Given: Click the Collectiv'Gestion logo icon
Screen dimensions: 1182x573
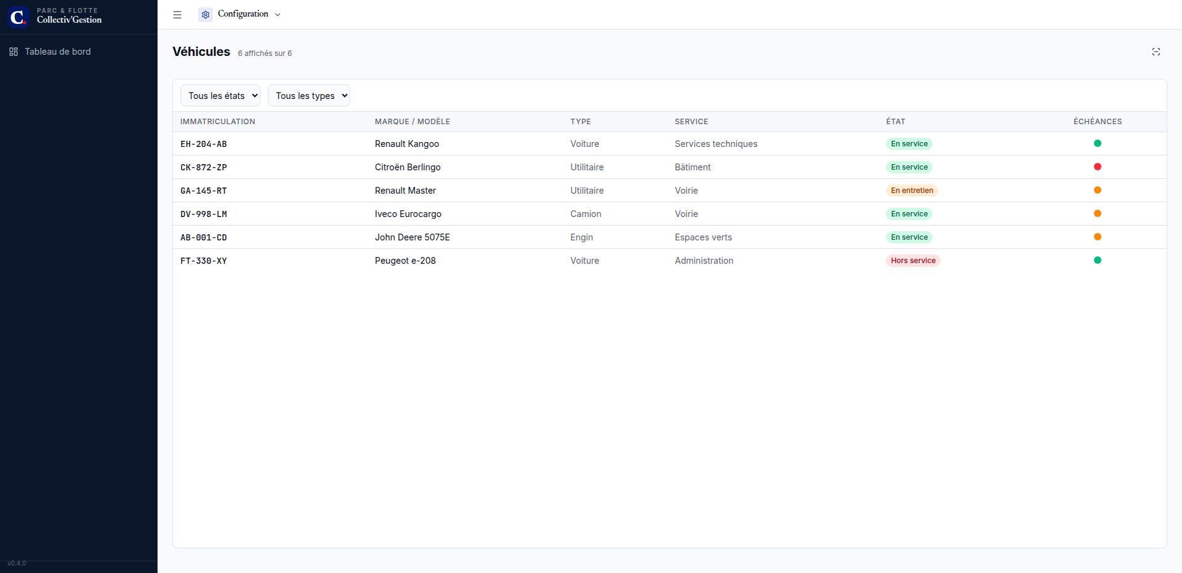Looking at the screenshot, I should coord(18,17).
